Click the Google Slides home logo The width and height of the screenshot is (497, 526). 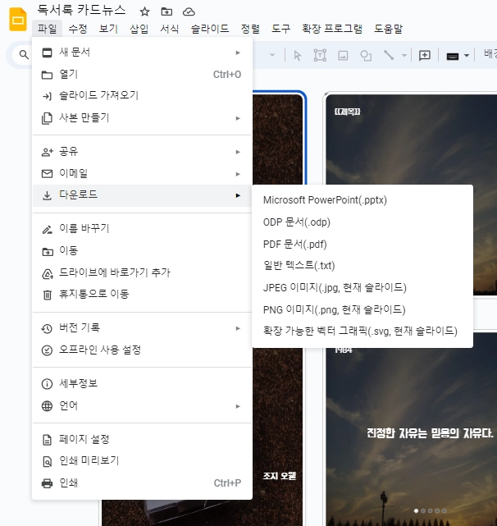click(17, 20)
